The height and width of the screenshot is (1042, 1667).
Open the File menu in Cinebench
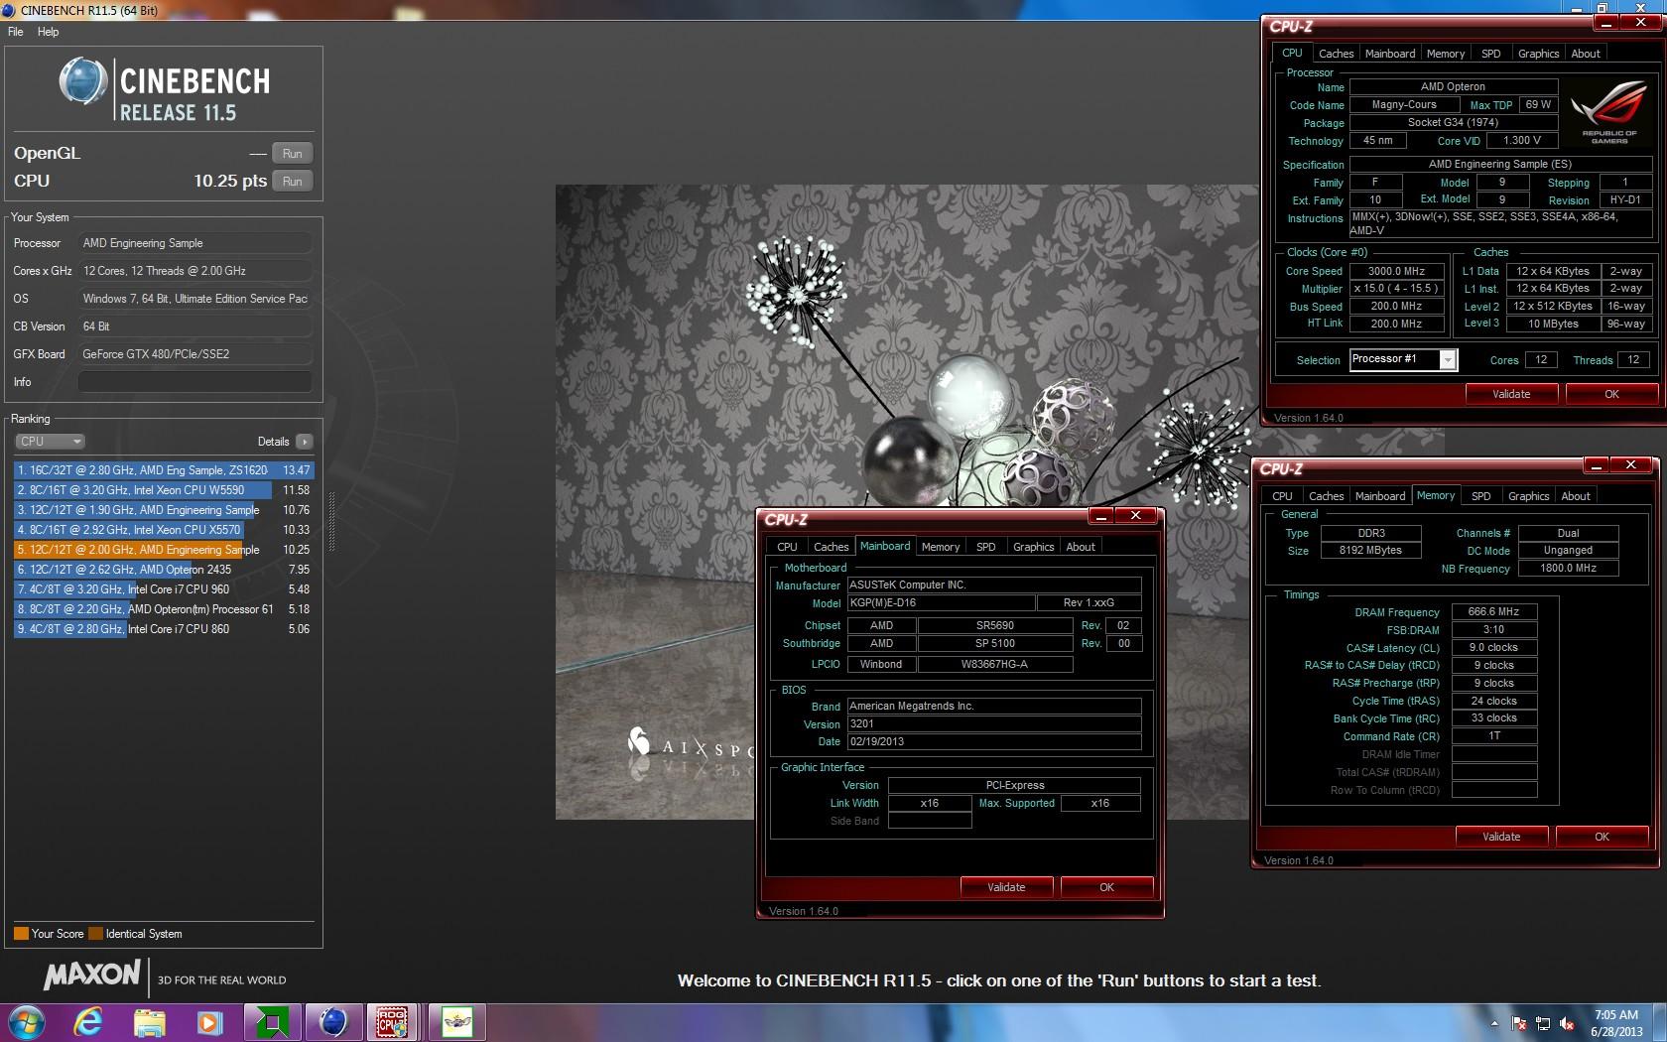click(x=16, y=32)
